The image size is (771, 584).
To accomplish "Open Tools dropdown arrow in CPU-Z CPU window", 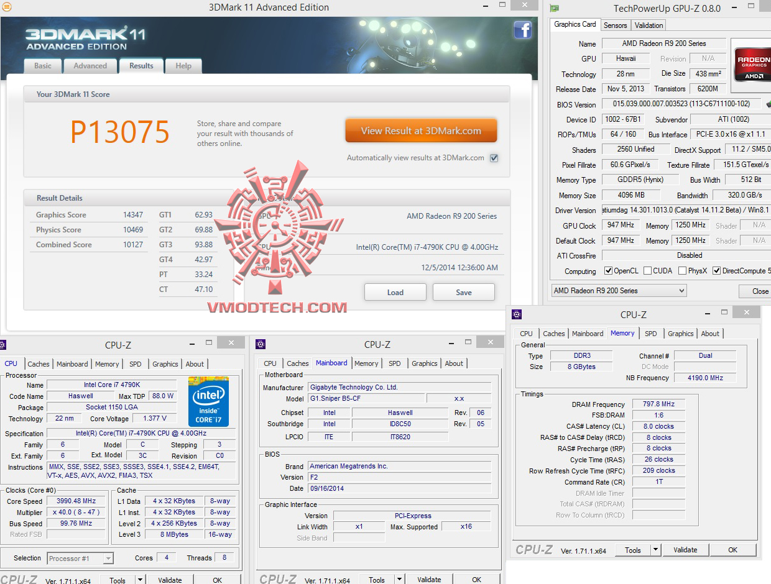I will click(x=140, y=580).
